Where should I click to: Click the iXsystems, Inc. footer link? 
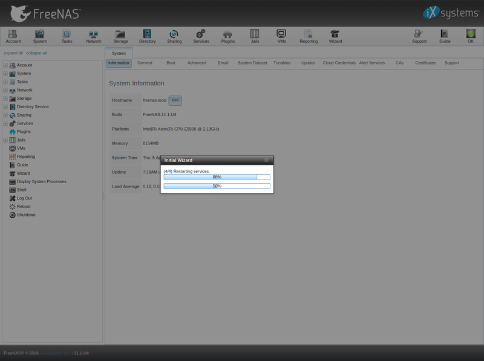(56, 353)
